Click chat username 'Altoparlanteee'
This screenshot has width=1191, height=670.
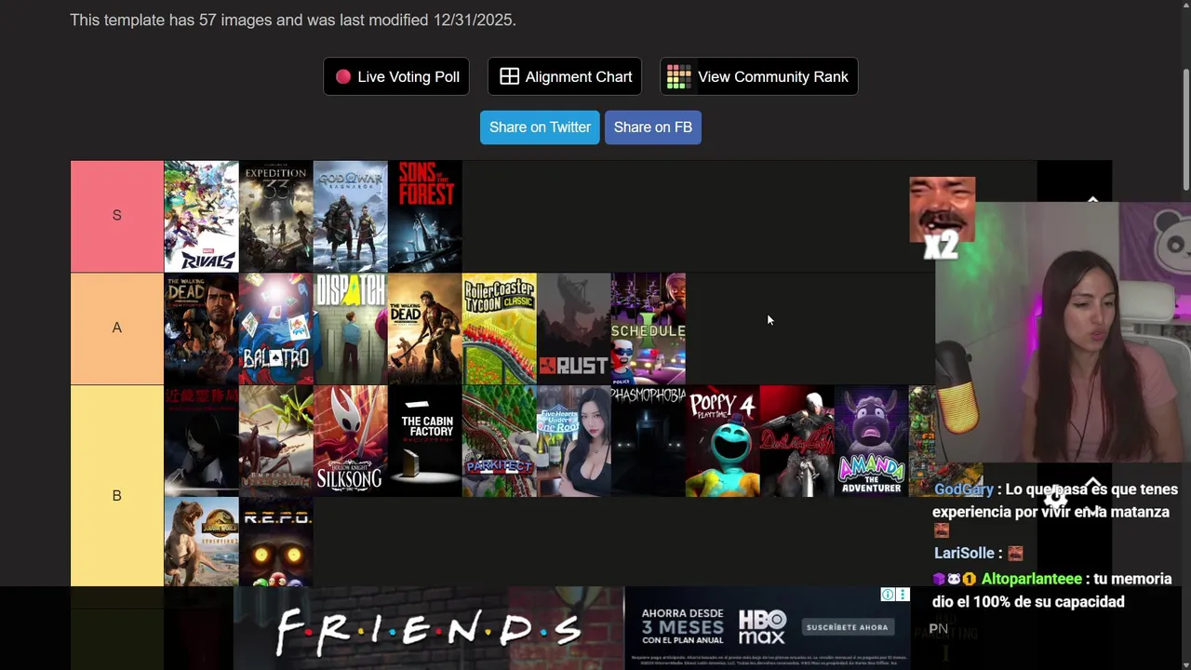[x=1031, y=579]
